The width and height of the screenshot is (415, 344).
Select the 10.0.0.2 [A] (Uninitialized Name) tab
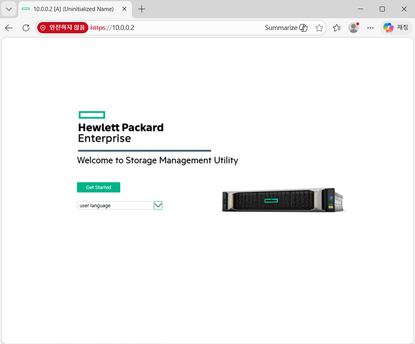click(x=73, y=9)
